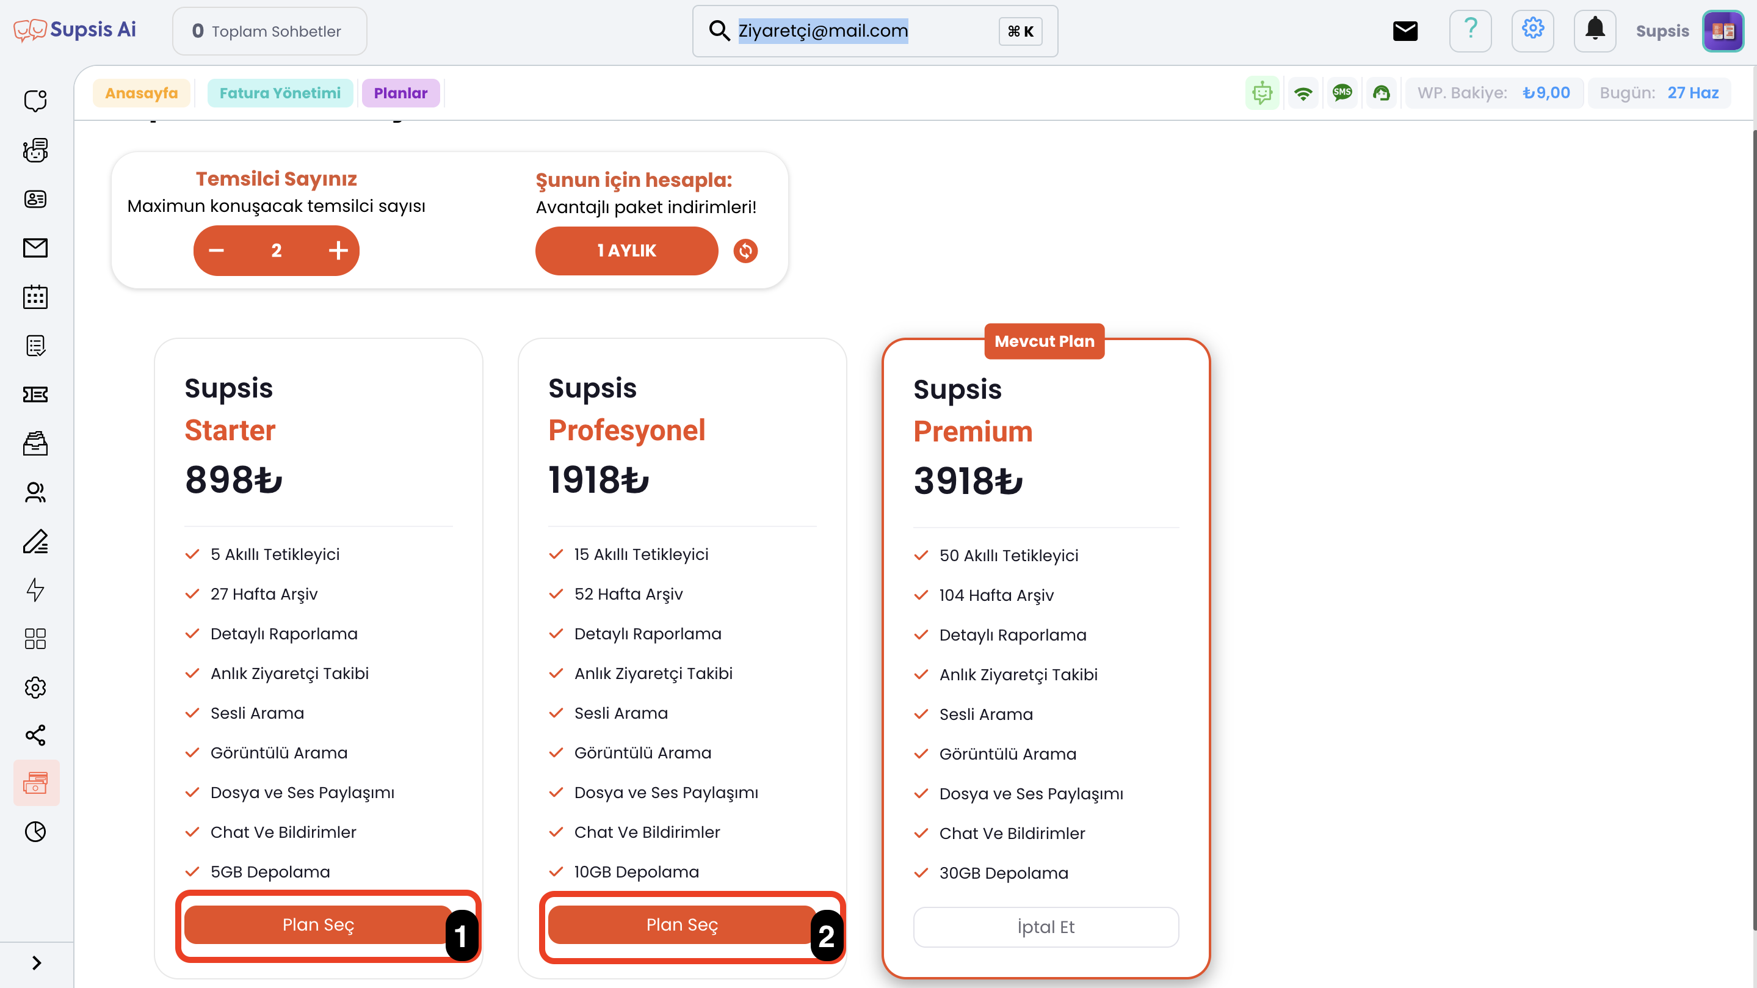Open the gear settings sidebar icon
This screenshot has height=988, width=1757.
pos(35,687)
